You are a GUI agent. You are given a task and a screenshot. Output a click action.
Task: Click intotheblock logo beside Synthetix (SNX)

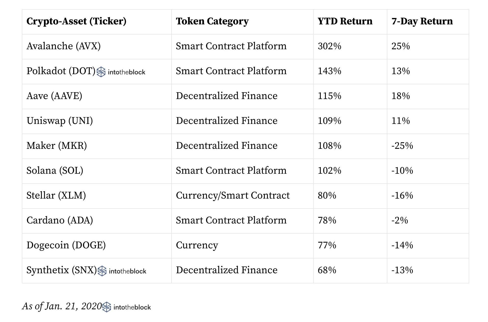(x=122, y=271)
